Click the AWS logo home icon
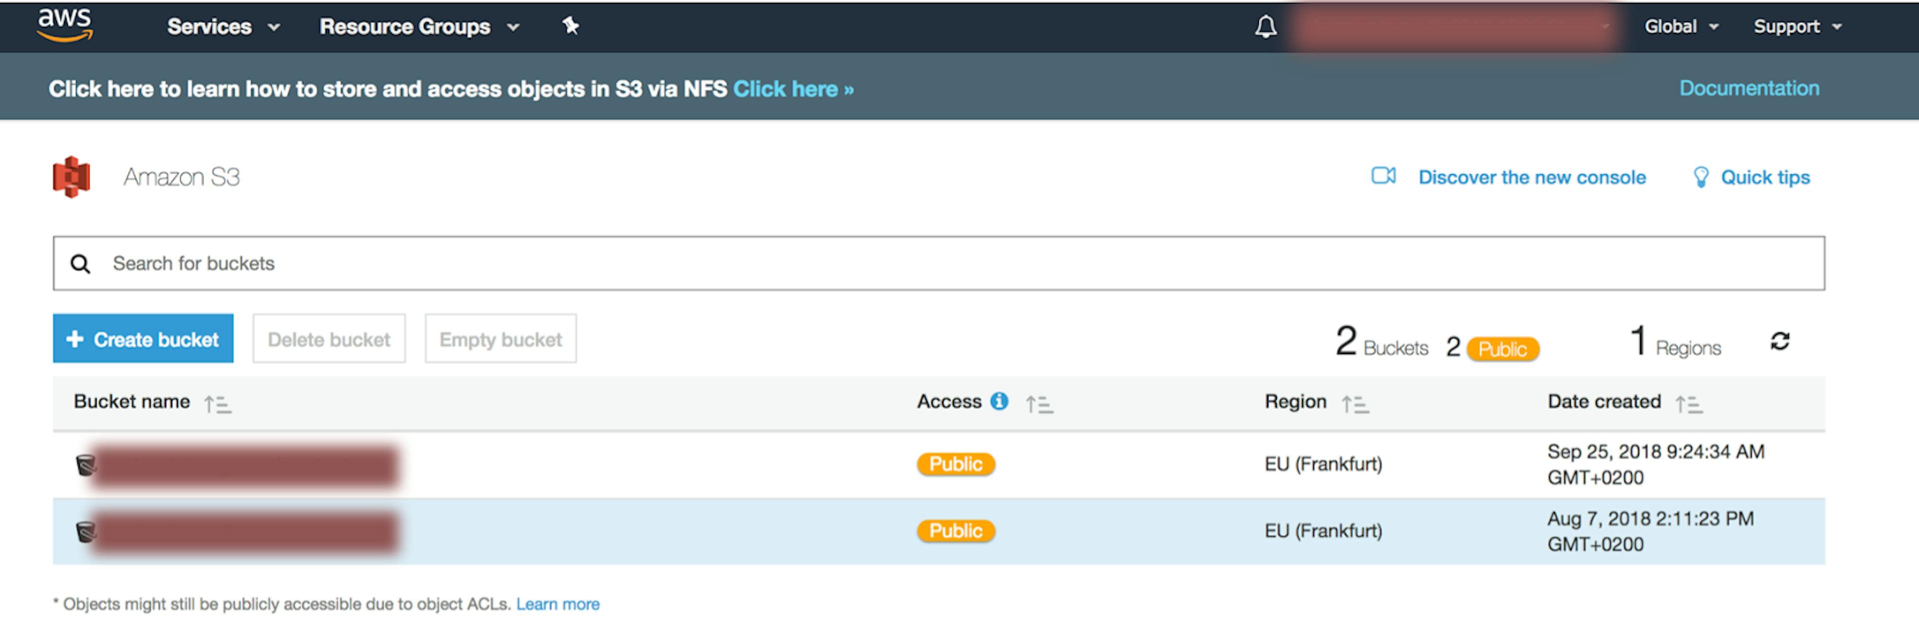This screenshot has width=1919, height=641. (x=65, y=25)
